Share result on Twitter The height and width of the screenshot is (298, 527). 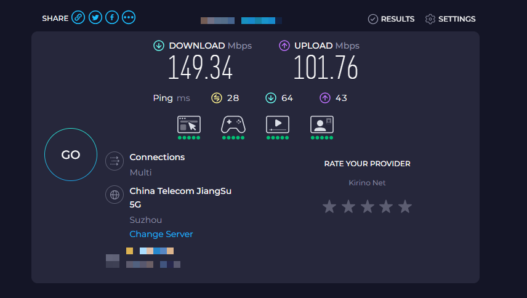[95, 18]
